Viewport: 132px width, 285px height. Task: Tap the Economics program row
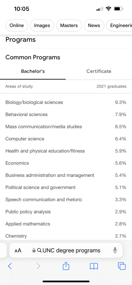(66, 163)
